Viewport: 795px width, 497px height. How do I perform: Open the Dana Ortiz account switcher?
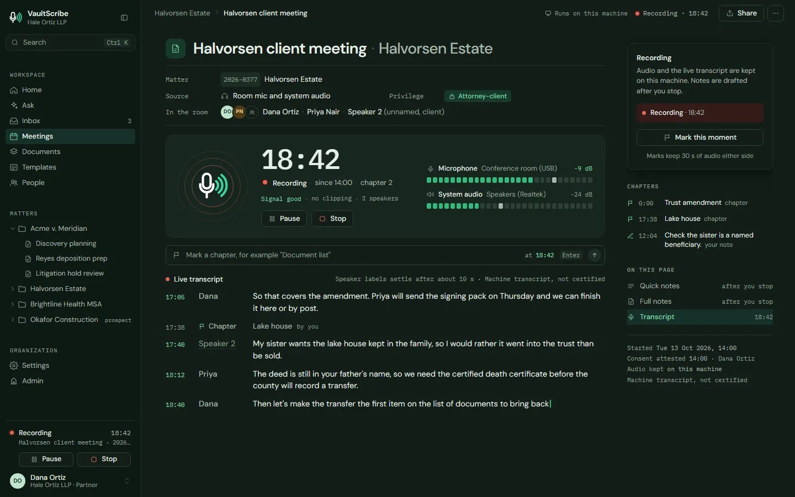[70, 481]
